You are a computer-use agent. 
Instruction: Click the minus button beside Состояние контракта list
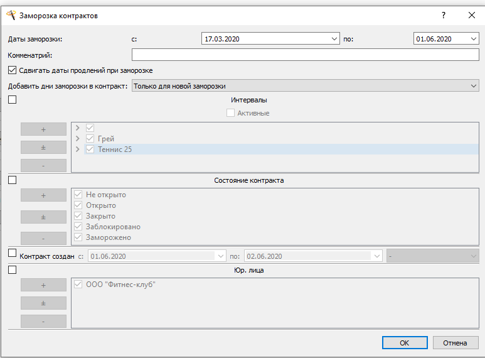click(x=43, y=239)
